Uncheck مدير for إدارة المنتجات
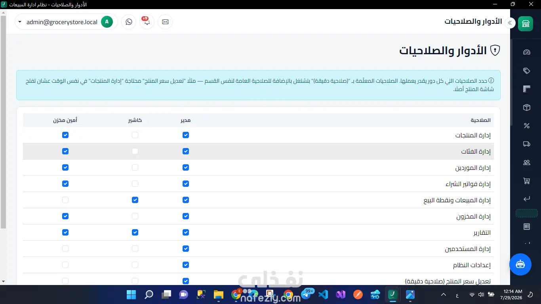 pos(186,135)
